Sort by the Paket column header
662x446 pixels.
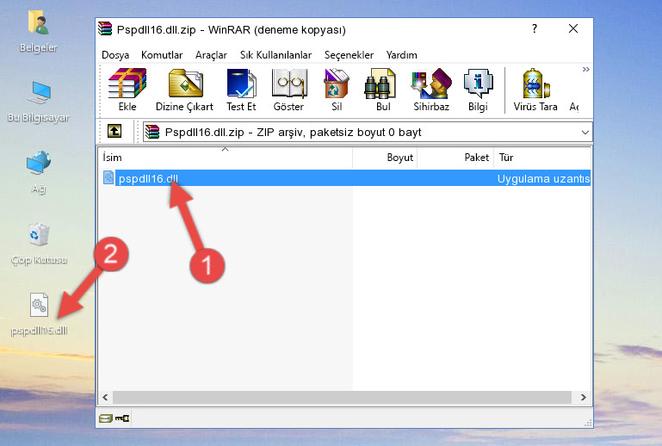(455, 158)
